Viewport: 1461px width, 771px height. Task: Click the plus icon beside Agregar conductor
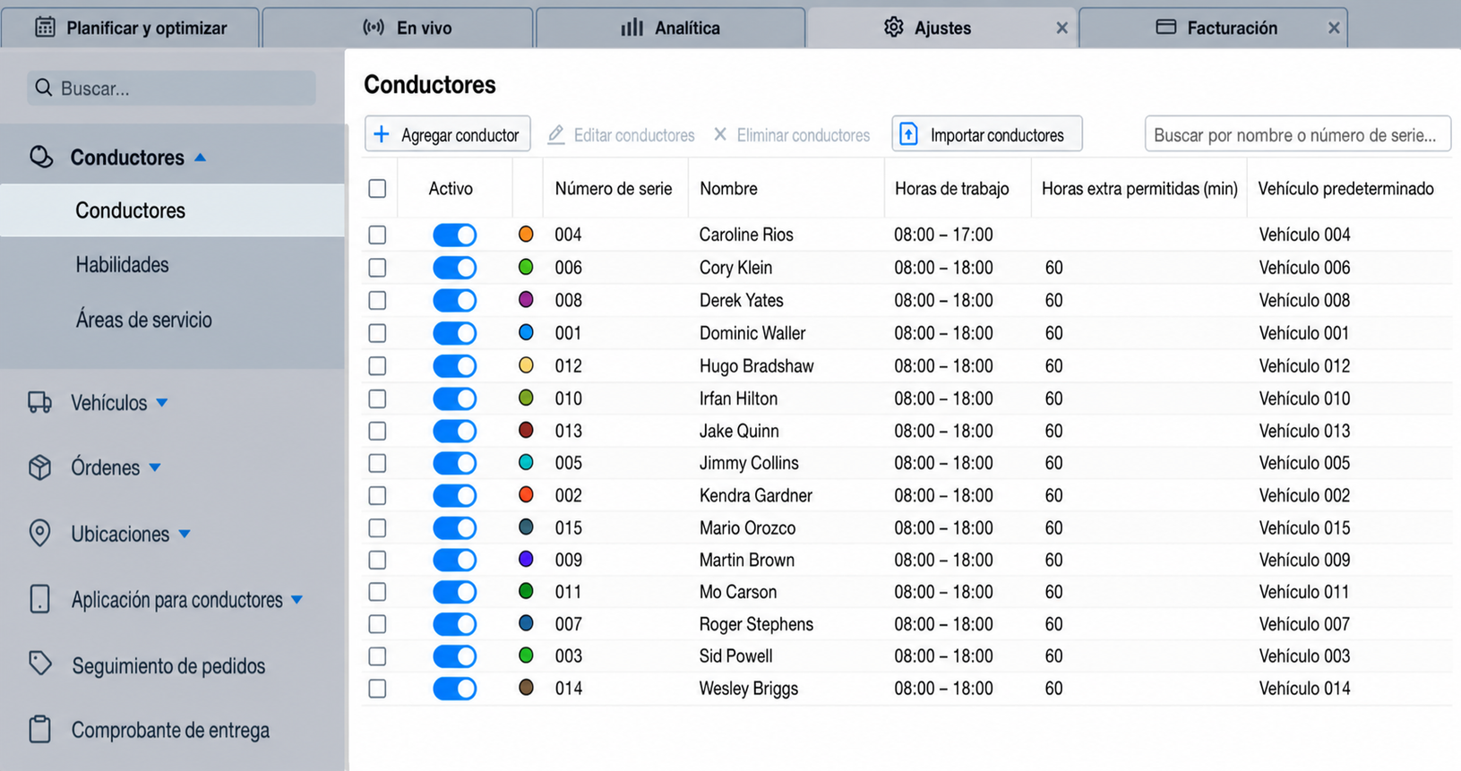tap(382, 134)
